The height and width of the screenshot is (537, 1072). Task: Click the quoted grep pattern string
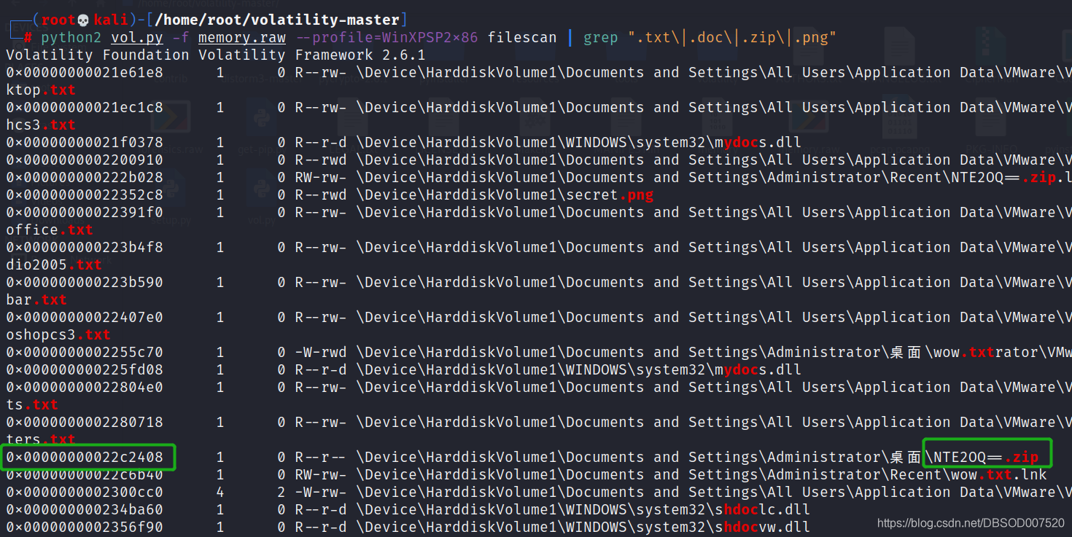(731, 37)
